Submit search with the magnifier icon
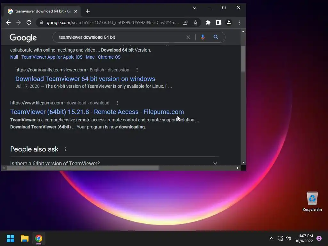The image size is (328, 246). [216, 37]
